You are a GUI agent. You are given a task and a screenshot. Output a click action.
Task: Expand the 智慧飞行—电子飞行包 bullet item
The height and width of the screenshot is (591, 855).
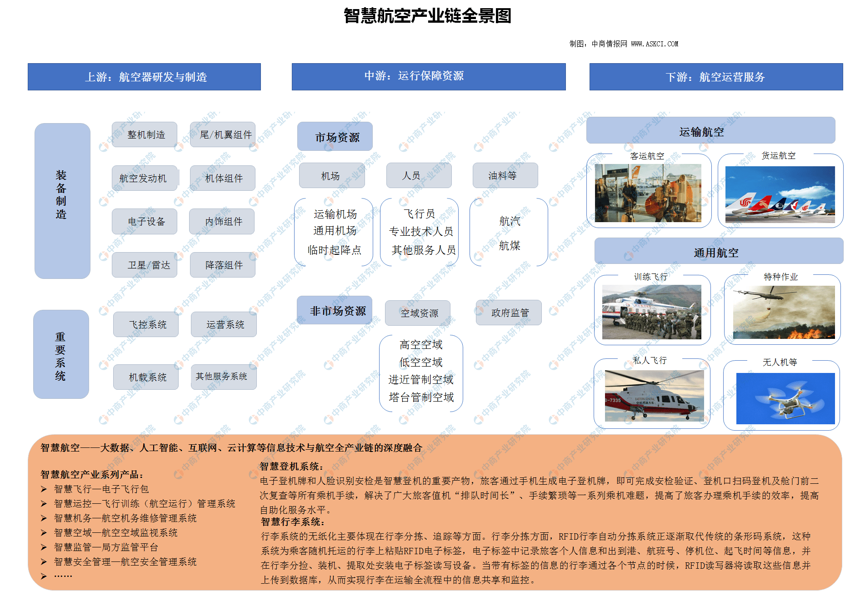coord(102,489)
